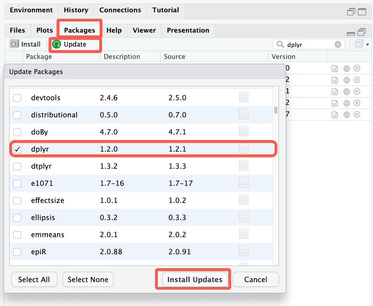Open the NEWS icon for dtplyr

[x=243, y=166]
